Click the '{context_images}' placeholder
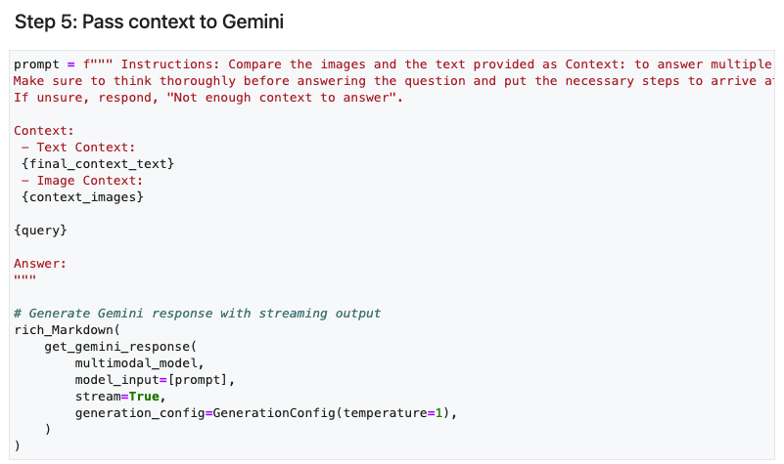The image size is (784, 464). [x=82, y=197]
